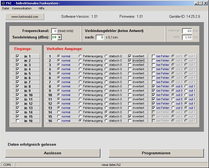Click the Firmware 1.01 label
The height and width of the screenshot is (168, 209).
pos(131,16)
